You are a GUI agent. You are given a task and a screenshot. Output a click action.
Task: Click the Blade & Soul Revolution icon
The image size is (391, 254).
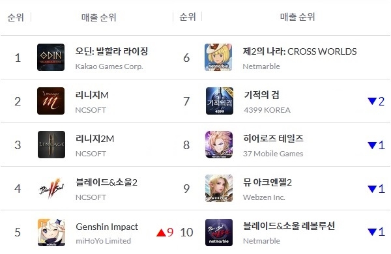(219, 233)
